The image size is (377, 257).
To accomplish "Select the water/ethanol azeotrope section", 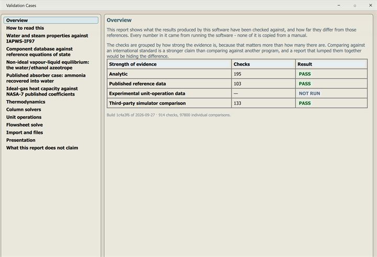I will [x=47, y=65].
